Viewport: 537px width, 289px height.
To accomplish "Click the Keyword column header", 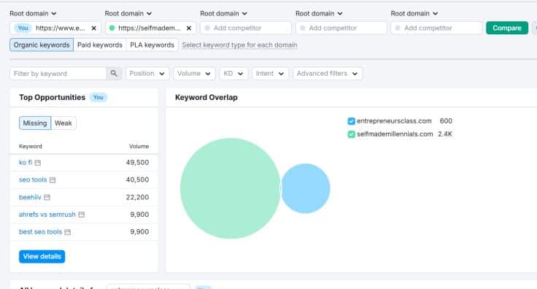I will (31, 146).
